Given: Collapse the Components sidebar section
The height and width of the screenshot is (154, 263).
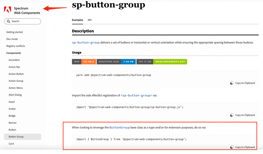Looking at the screenshot, I should (x=14, y=53).
